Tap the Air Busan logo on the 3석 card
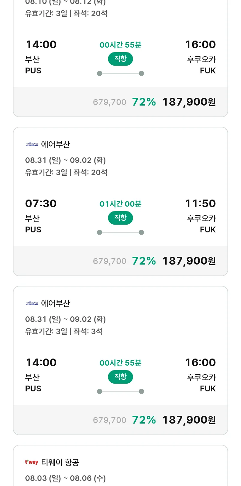Image resolution: width=241 pixels, height=486 pixels. tap(31, 304)
